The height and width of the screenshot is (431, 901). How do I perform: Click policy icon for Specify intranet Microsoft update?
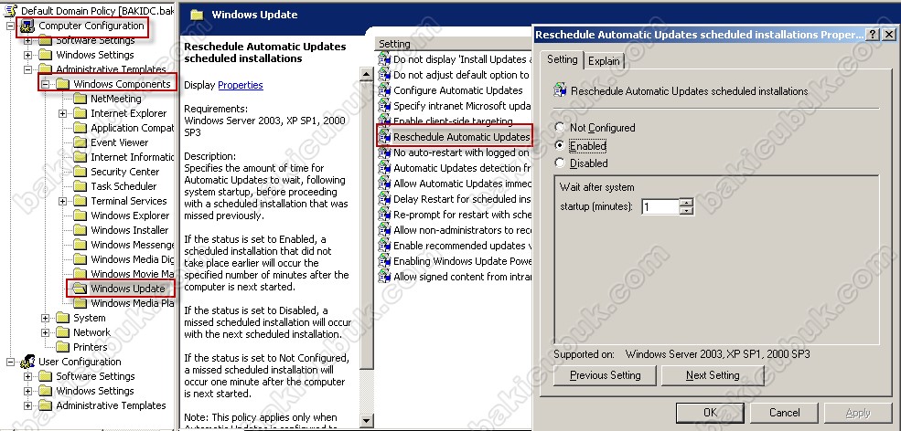(x=384, y=106)
